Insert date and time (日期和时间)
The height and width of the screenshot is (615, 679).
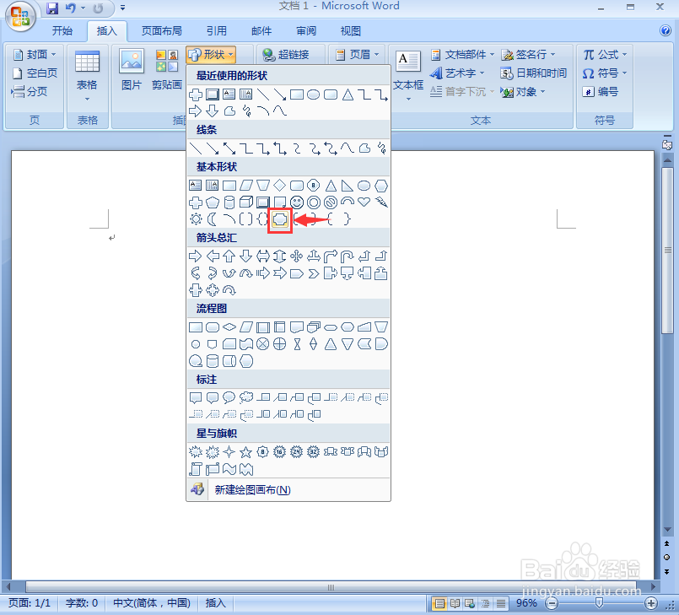click(533, 73)
